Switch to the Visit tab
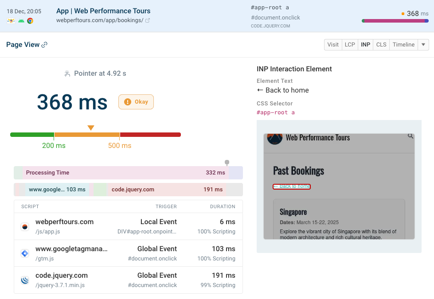Image resolution: width=434 pixels, height=299 pixels. [x=333, y=45]
